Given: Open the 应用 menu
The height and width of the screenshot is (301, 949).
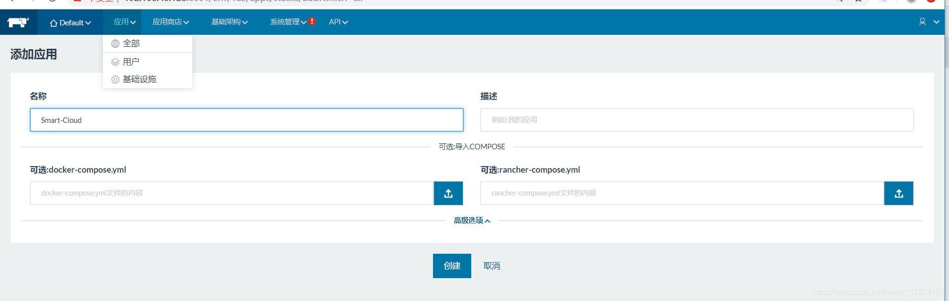Looking at the screenshot, I should 124,22.
